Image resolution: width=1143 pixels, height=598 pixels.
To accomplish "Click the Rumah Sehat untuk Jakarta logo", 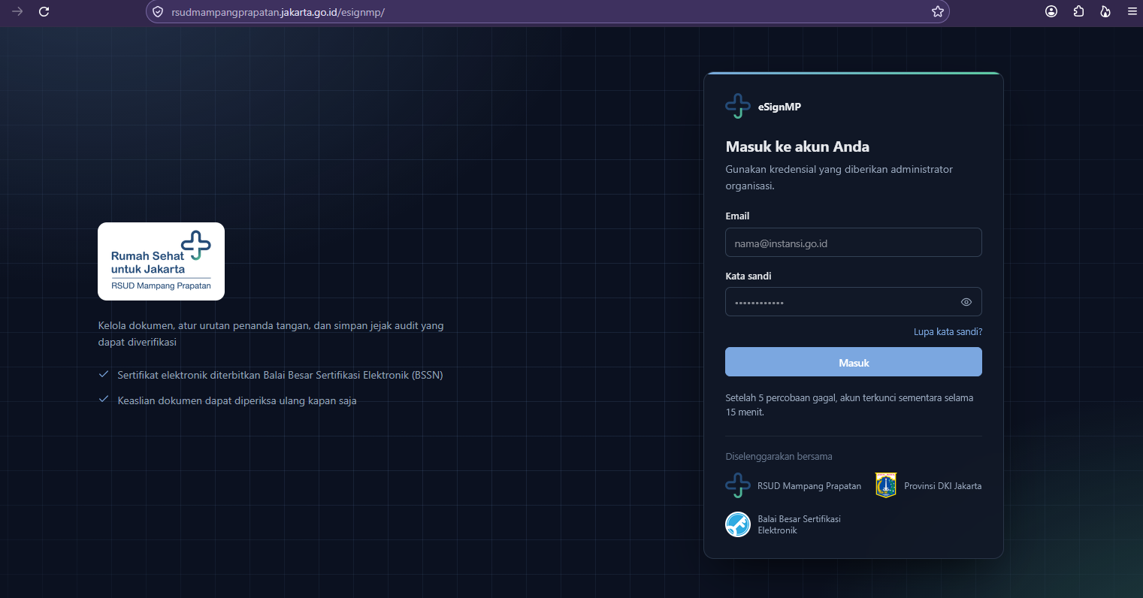I will [x=161, y=261].
